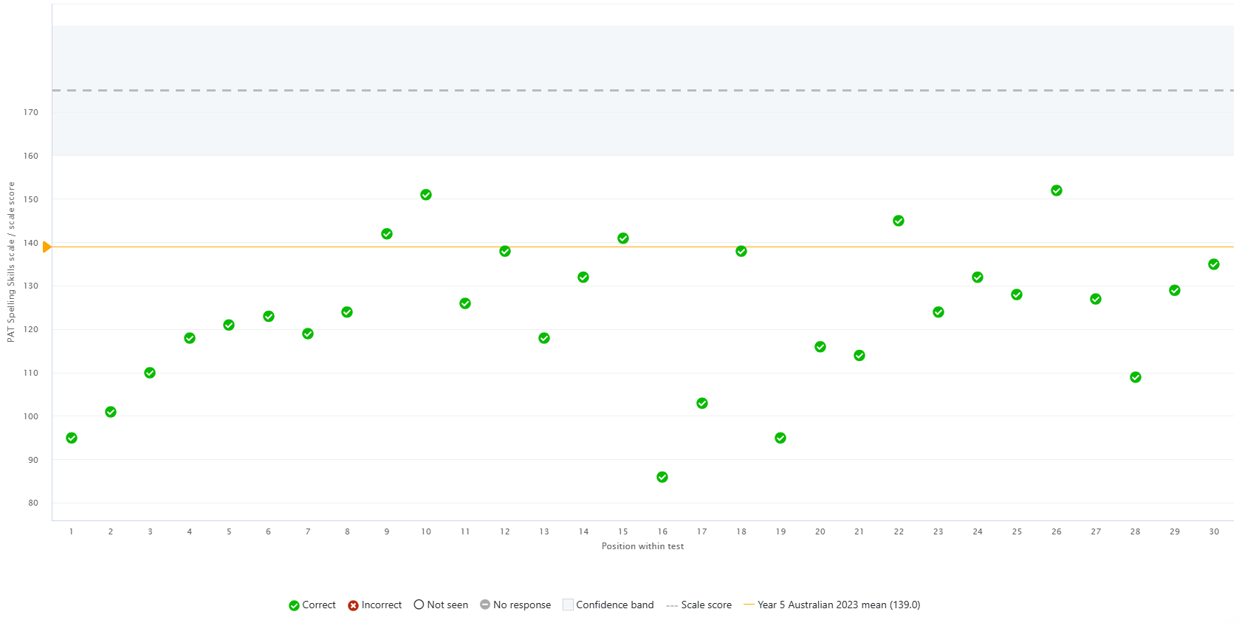Select the highest marker at position 26
1239x623 pixels.
tap(1057, 190)
